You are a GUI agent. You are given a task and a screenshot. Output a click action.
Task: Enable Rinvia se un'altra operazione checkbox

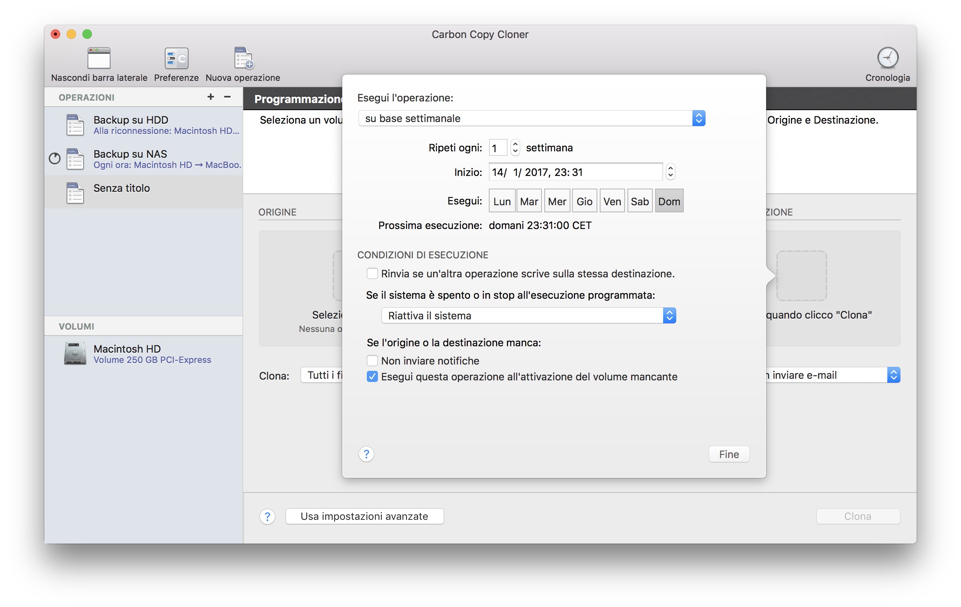click(372, 273)
